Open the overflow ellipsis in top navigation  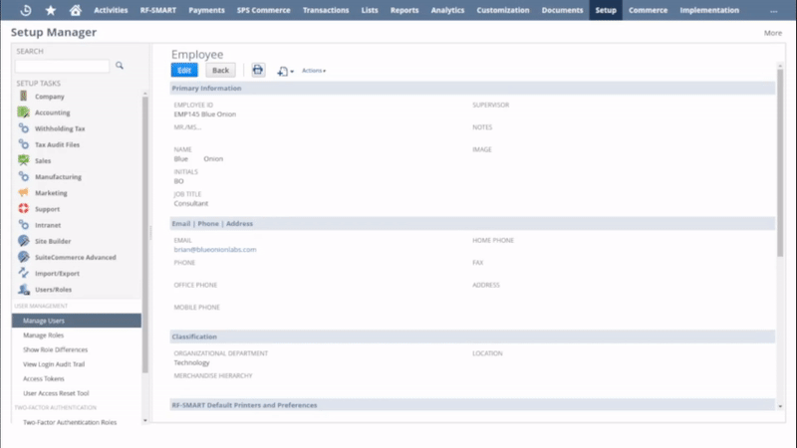click(x=774, y=10)
